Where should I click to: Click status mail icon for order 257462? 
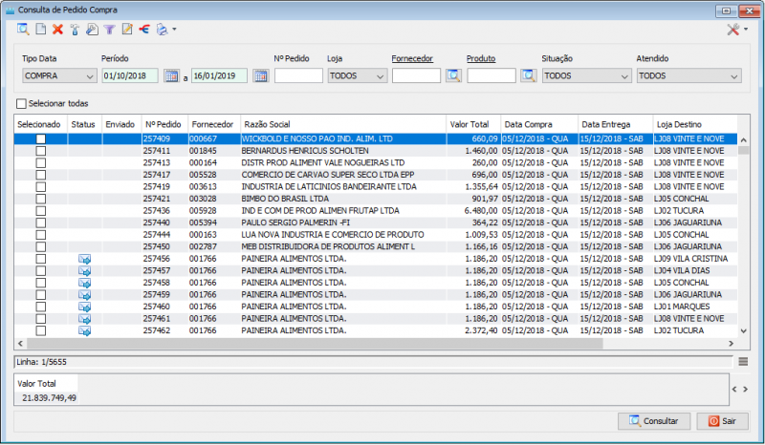85,331
